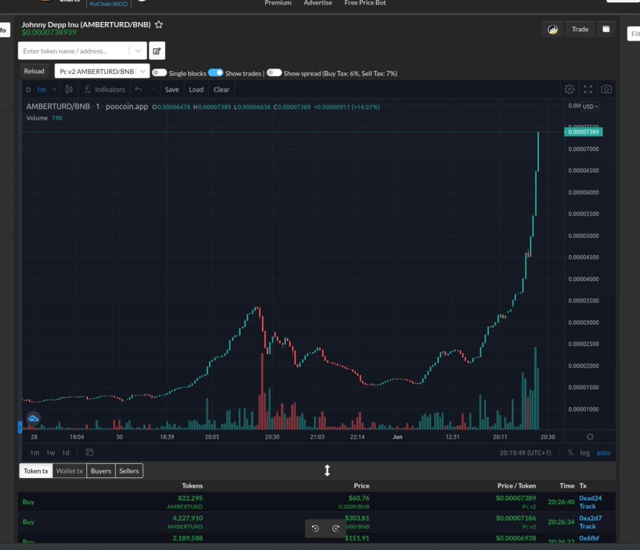Click the Reload button
The image size is (640, 550).
[x=34, y=71]
